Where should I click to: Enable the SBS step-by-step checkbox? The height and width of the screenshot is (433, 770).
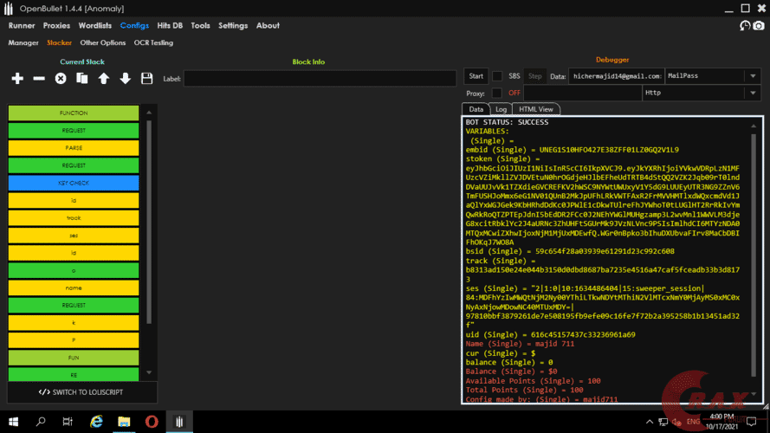[x=497, y=76]
